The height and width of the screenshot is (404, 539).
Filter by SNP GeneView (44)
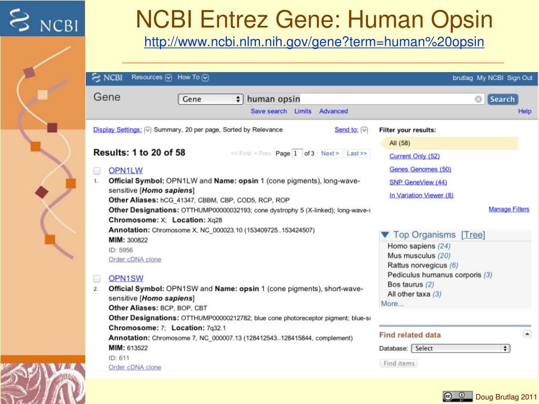tap(418, 183)
